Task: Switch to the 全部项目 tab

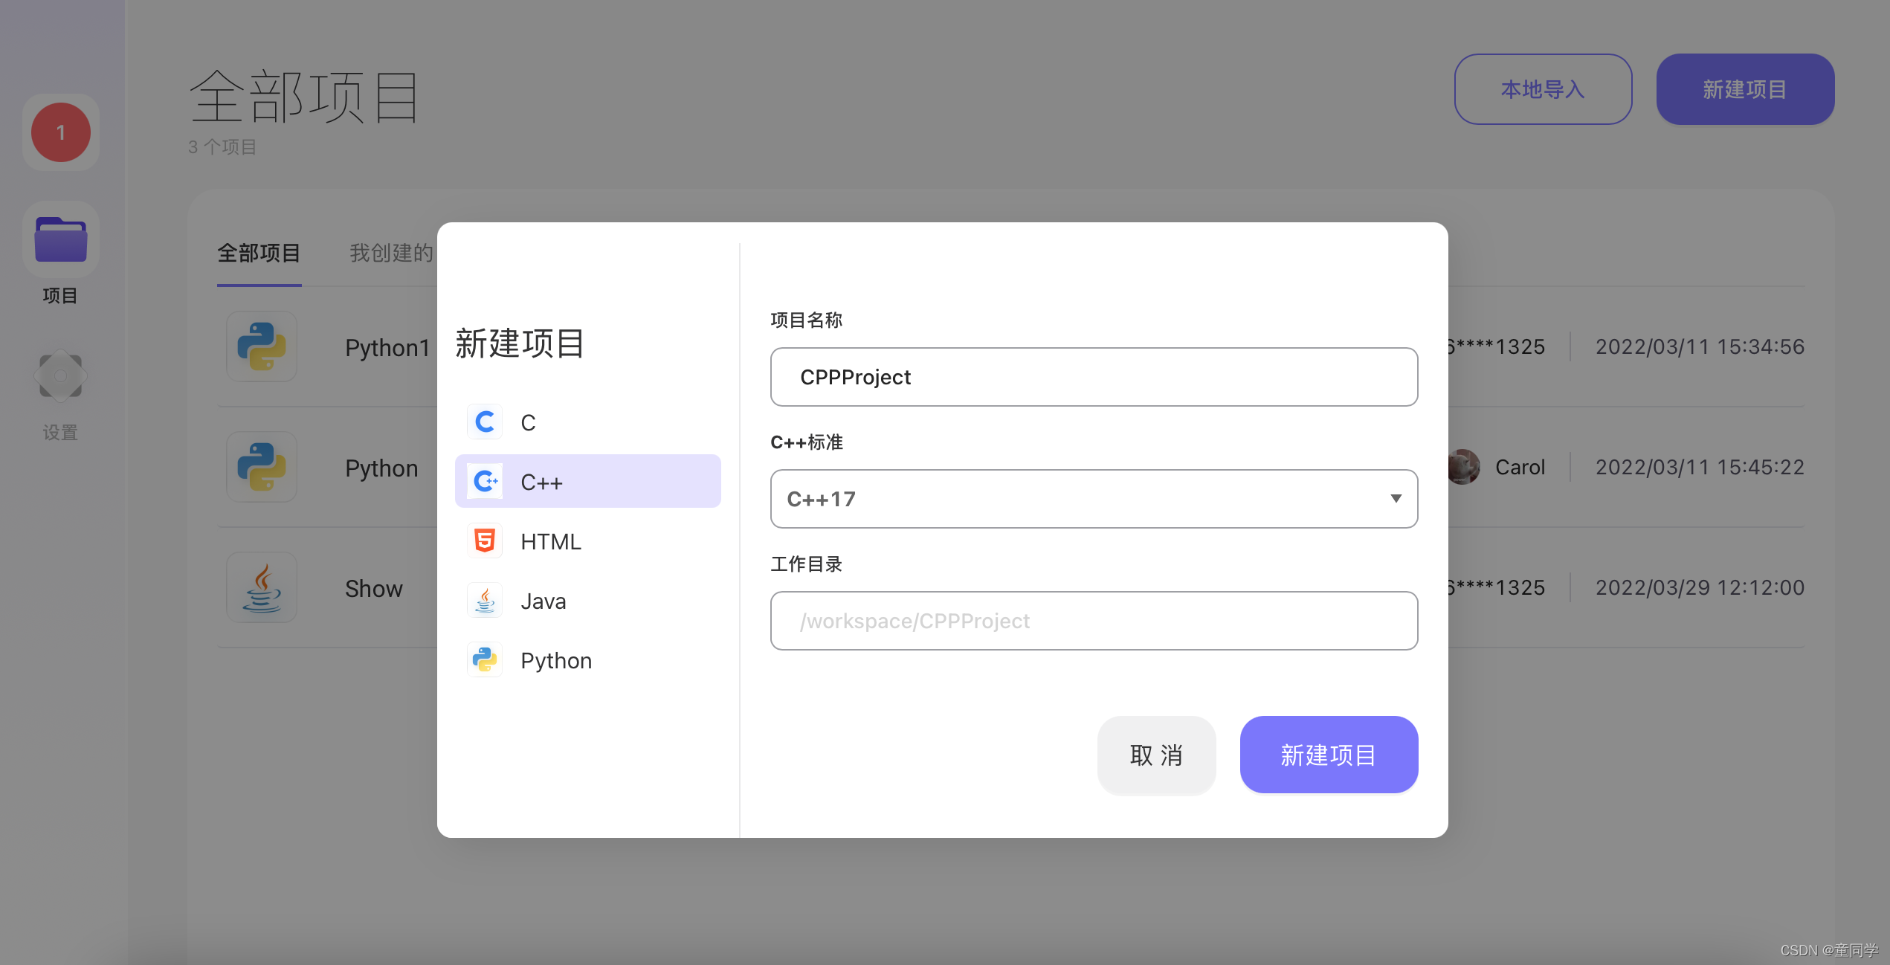Action: click(259, 253)
